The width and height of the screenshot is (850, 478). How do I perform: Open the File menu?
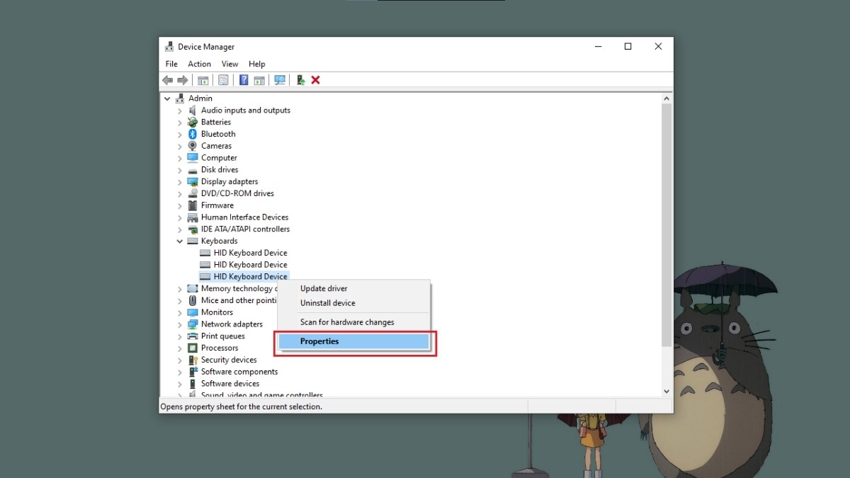171,64
